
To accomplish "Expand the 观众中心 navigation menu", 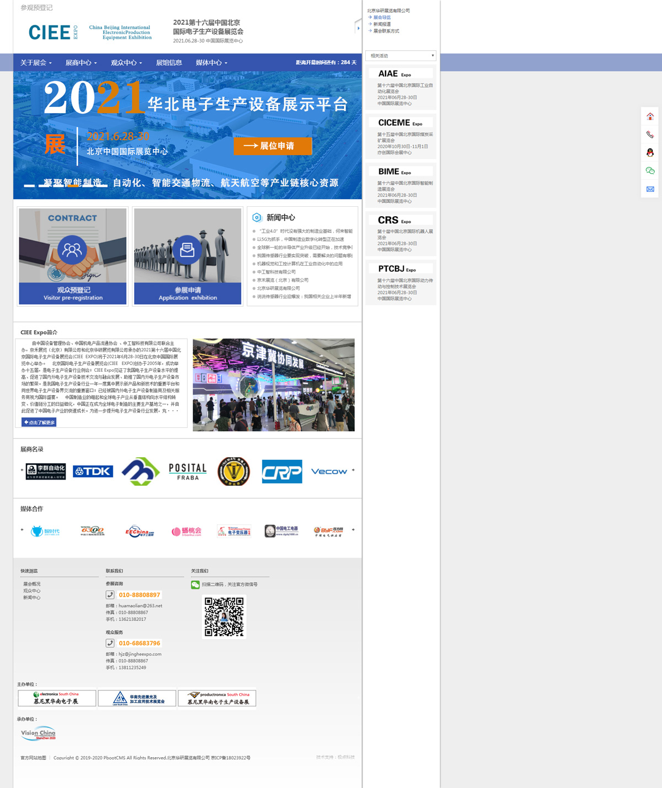I will click(x=126, y=63).
